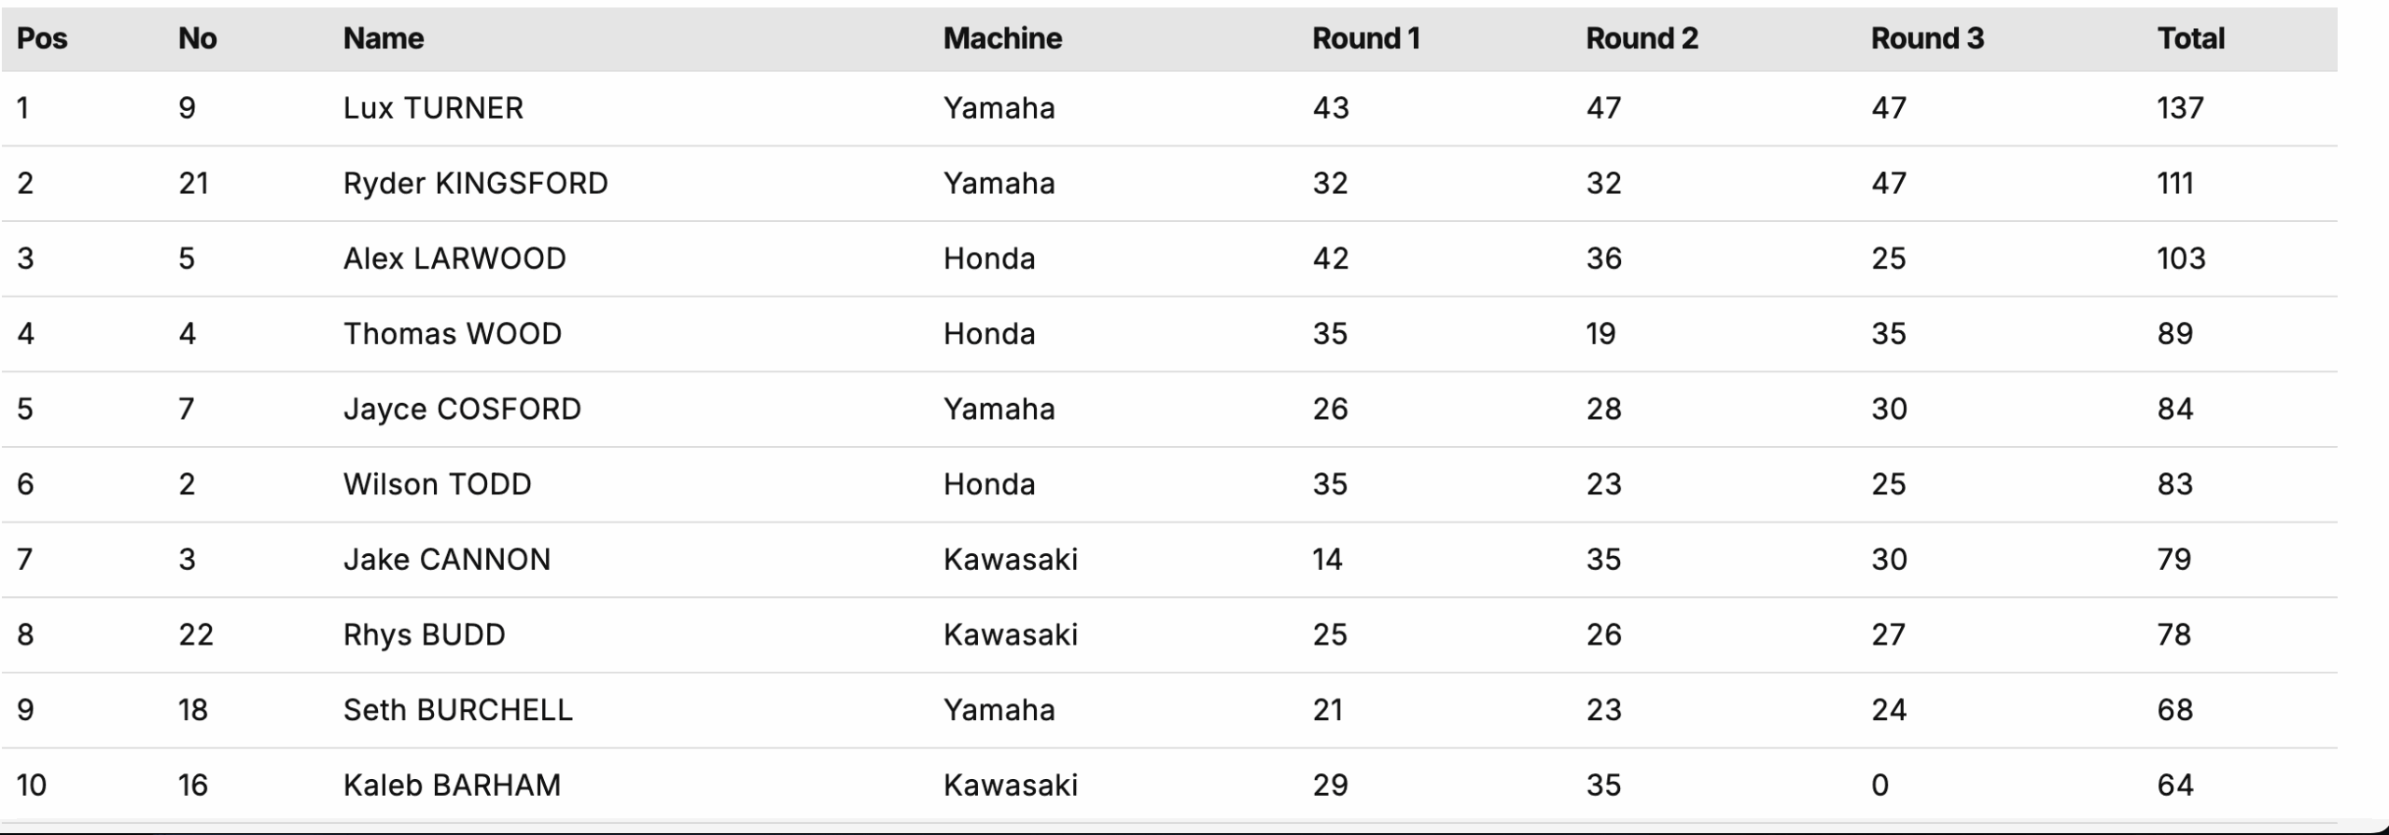Click the Round 2 column header

1642,38
